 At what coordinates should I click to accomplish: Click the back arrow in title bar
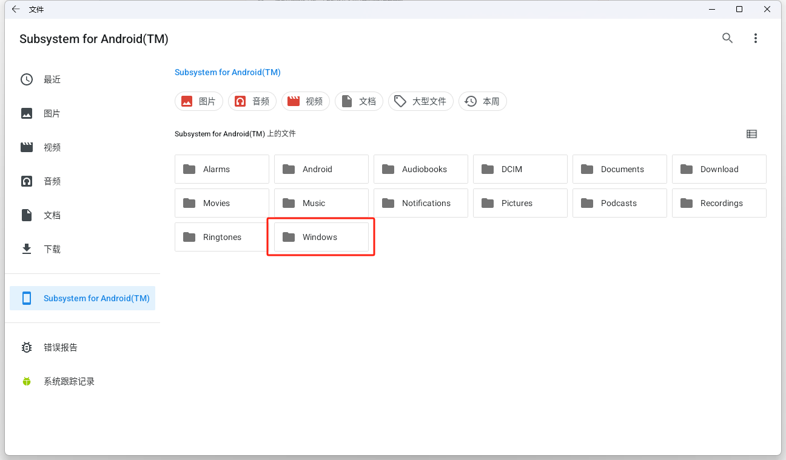(16, 9)
